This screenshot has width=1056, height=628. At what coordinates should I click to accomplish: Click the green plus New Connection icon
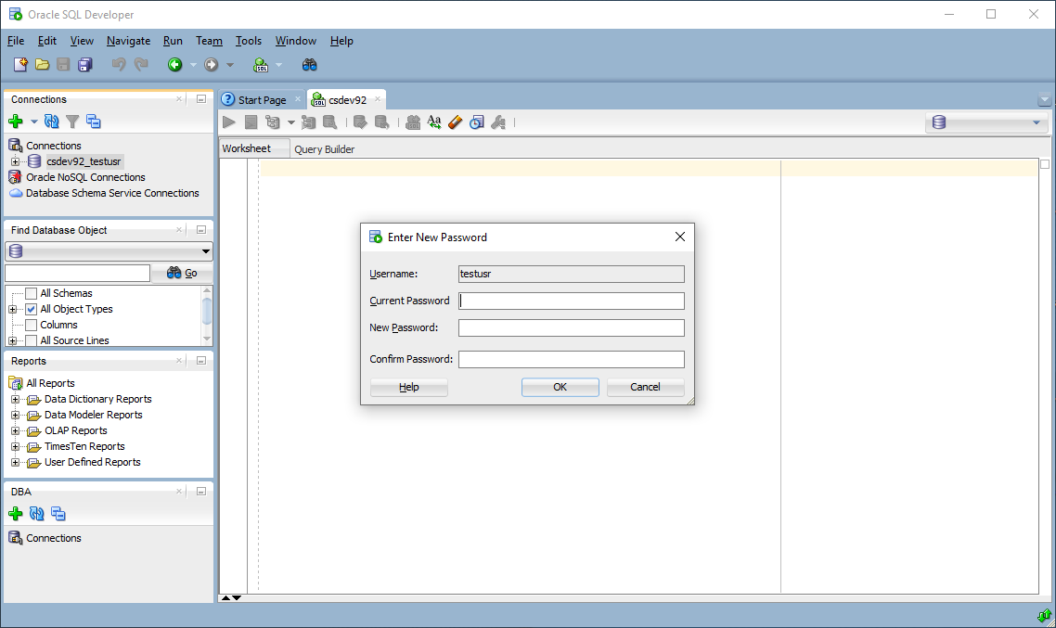[16, 122]
